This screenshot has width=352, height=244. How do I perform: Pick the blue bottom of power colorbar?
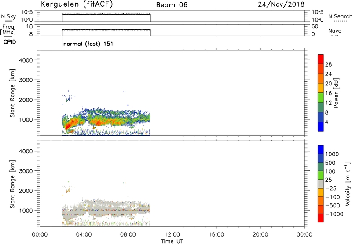pyautogui.click(x=321, y=126)
